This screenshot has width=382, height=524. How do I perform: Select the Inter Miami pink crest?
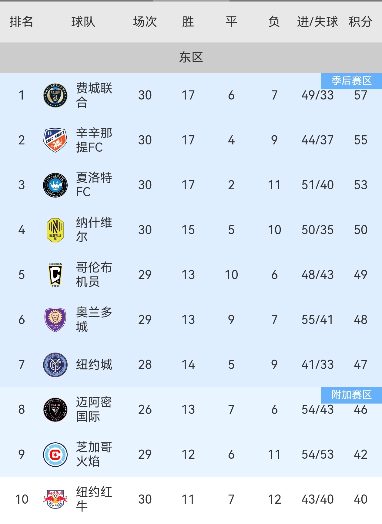[55, 410]
